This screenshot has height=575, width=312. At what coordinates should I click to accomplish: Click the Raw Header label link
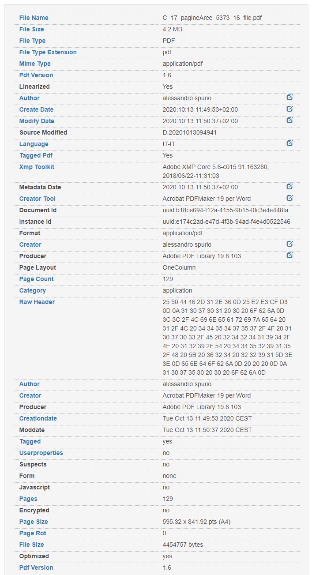click(37, 302)
